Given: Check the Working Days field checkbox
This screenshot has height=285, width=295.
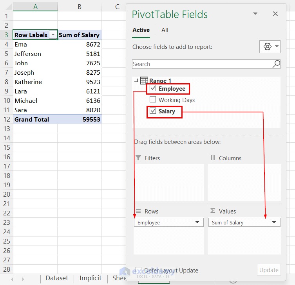Looking at the screenshot, I should click(153, 100).
